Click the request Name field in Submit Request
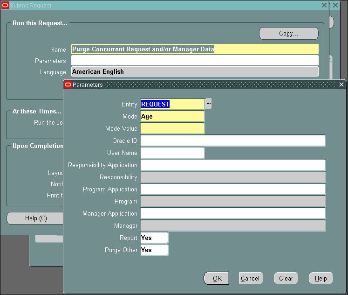 pyautogui.click(x=195, y=49)
